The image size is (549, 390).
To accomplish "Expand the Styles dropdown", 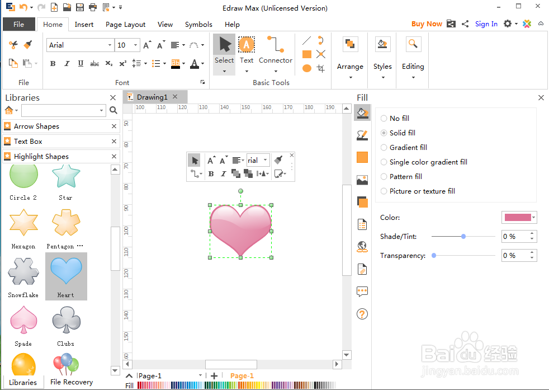I will [383, 77].
